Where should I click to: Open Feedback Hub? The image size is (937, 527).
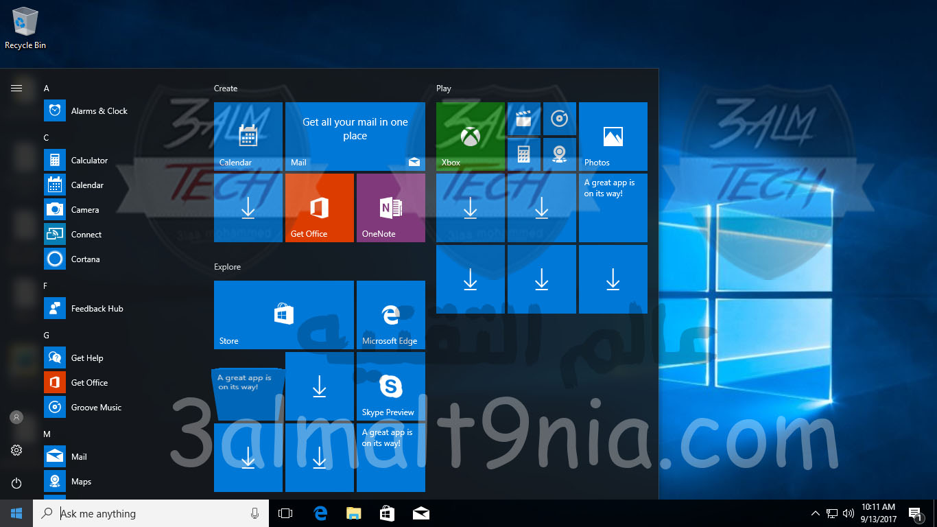click(x=117, y=309)
